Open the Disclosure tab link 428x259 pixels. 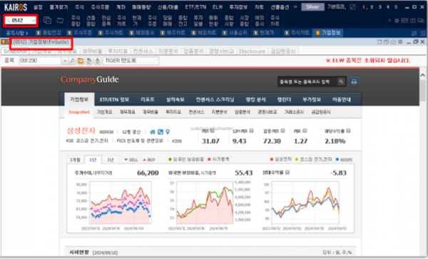[252, 51]
